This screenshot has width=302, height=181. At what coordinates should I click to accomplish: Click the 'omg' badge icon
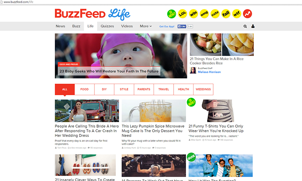click(x=204, y=14)
